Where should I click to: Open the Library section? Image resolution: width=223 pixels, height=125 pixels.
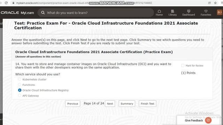click(x=172, y=12)
